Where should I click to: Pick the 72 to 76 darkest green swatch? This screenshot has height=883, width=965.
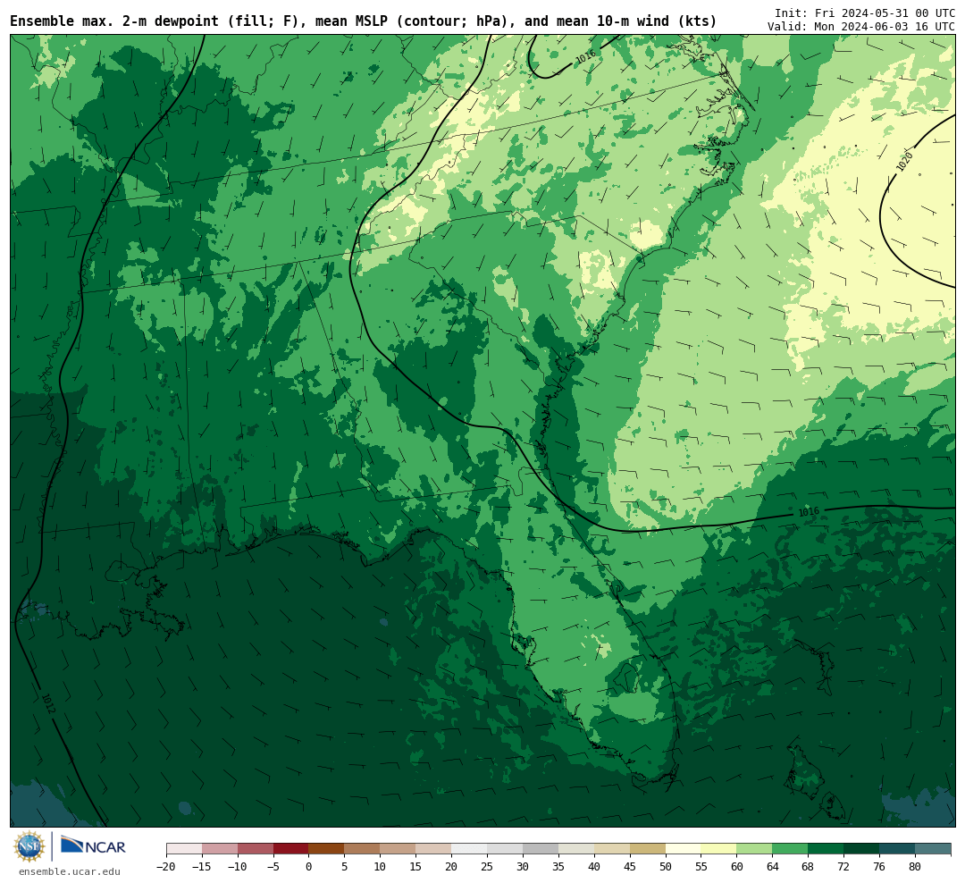coord(862,849)
